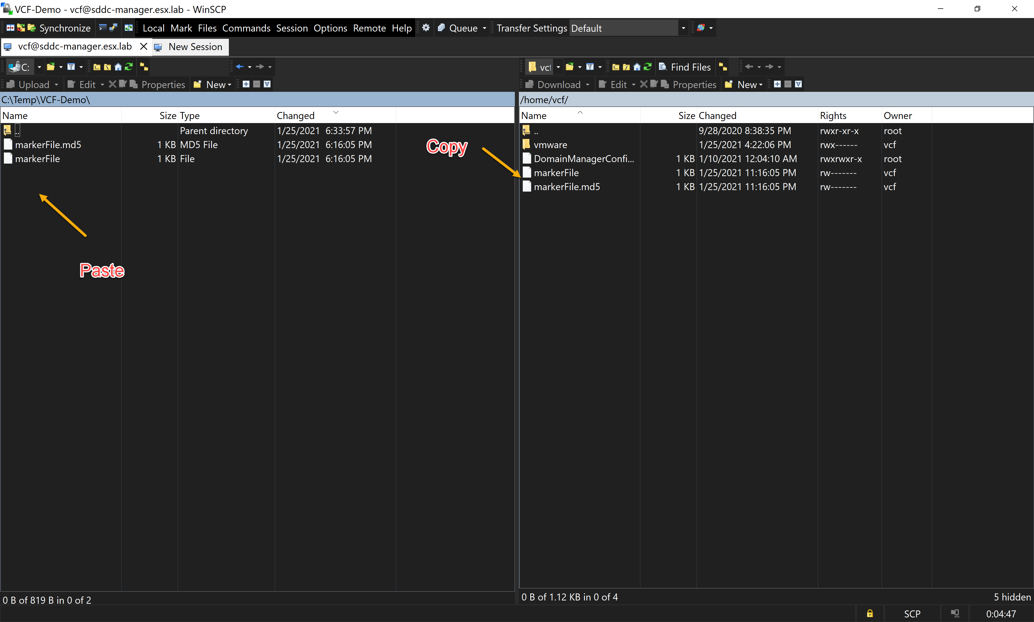Click local Invert Selection icon
This screenshot has height=622, width=1034.
coord(267,84)
